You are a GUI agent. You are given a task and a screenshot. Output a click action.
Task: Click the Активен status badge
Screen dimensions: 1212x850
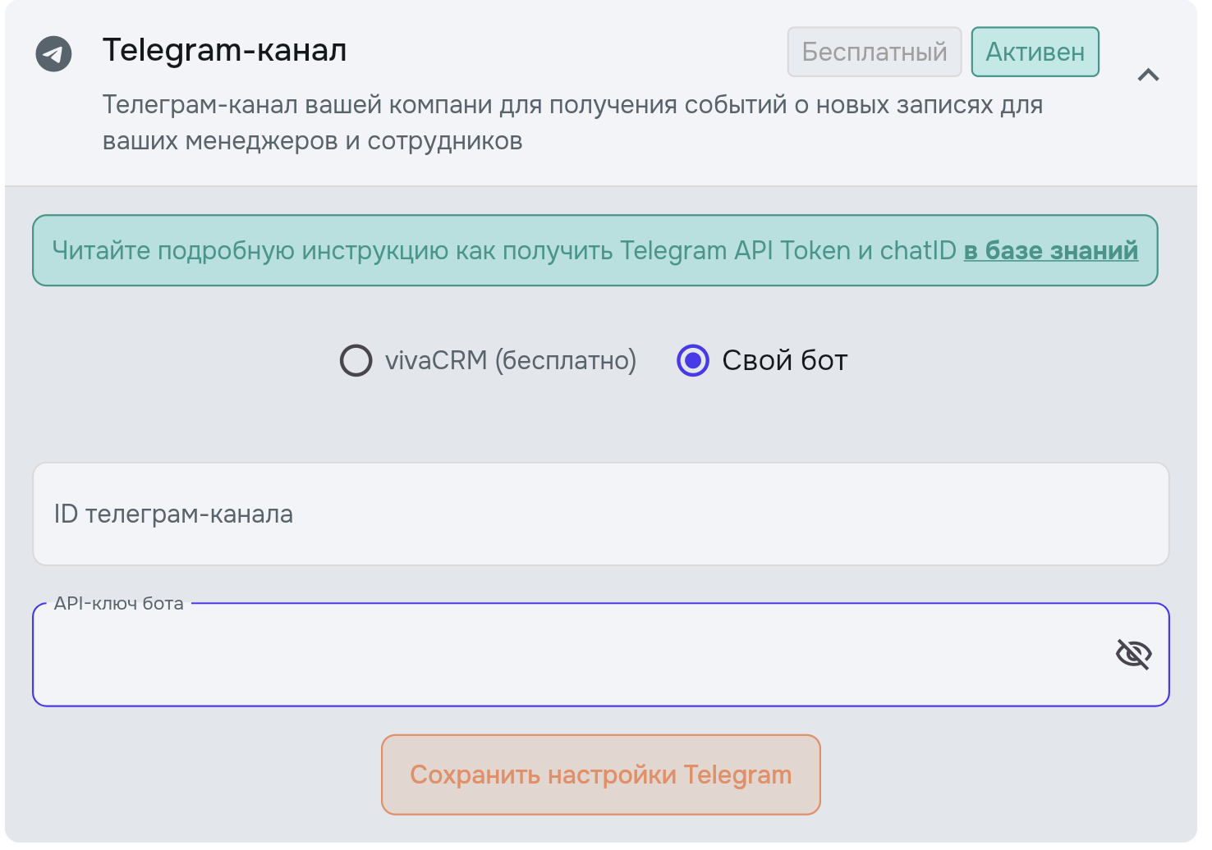(1035, 53)
